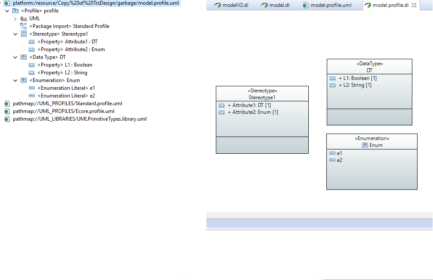433x280 pixels.
Task: Select the <Profile> profile tree item
Action: 40,11
